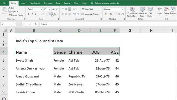Click the Decrease Indent icon
The width and height of the screenshot is (177, 100).
click(74, 14)
